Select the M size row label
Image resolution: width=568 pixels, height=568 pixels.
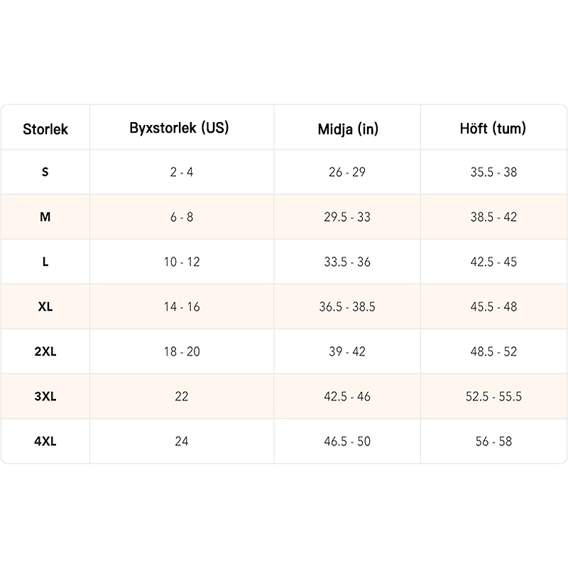[x=45, y=217]
